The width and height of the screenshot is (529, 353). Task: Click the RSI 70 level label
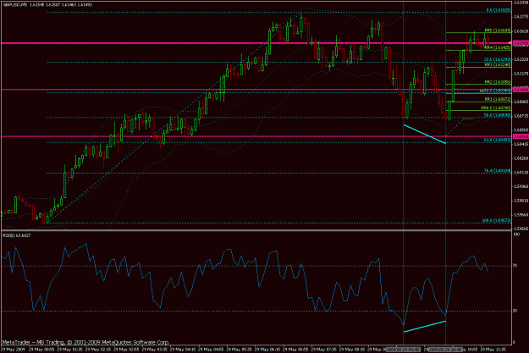pos(515,266)
